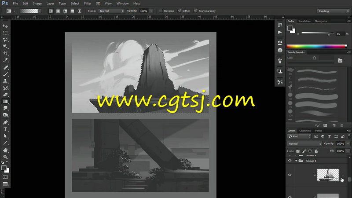
Task: Select the Hand tool
Action: click(x=5, y=150)
